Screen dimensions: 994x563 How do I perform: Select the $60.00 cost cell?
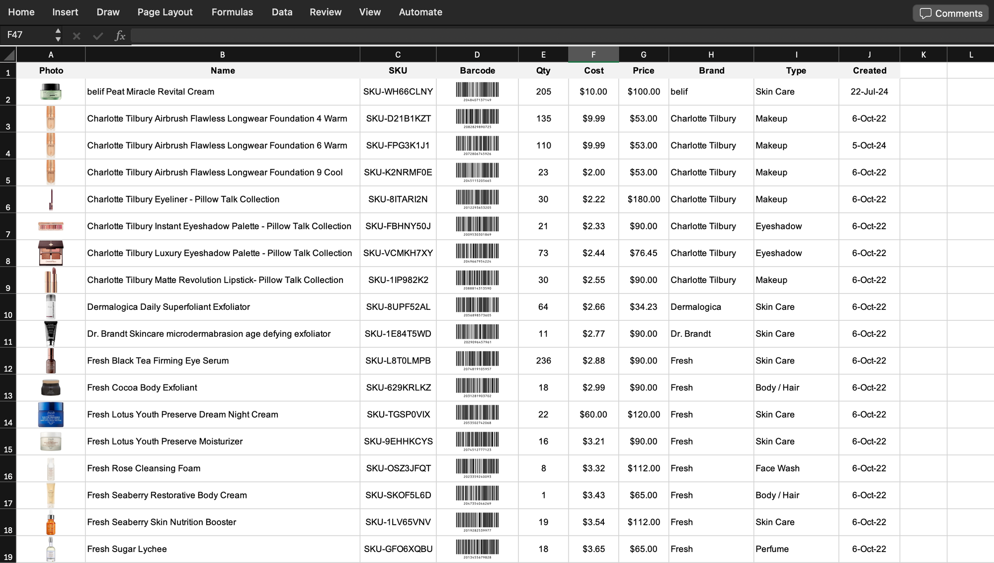pyautogui.click(x=593, y=414)
